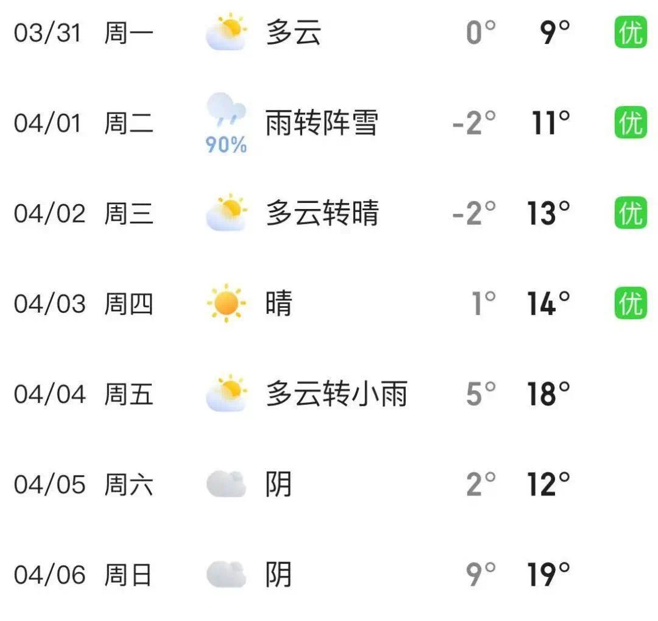
Task: Select the 03/31 date label
Action: tap(48, 32)
